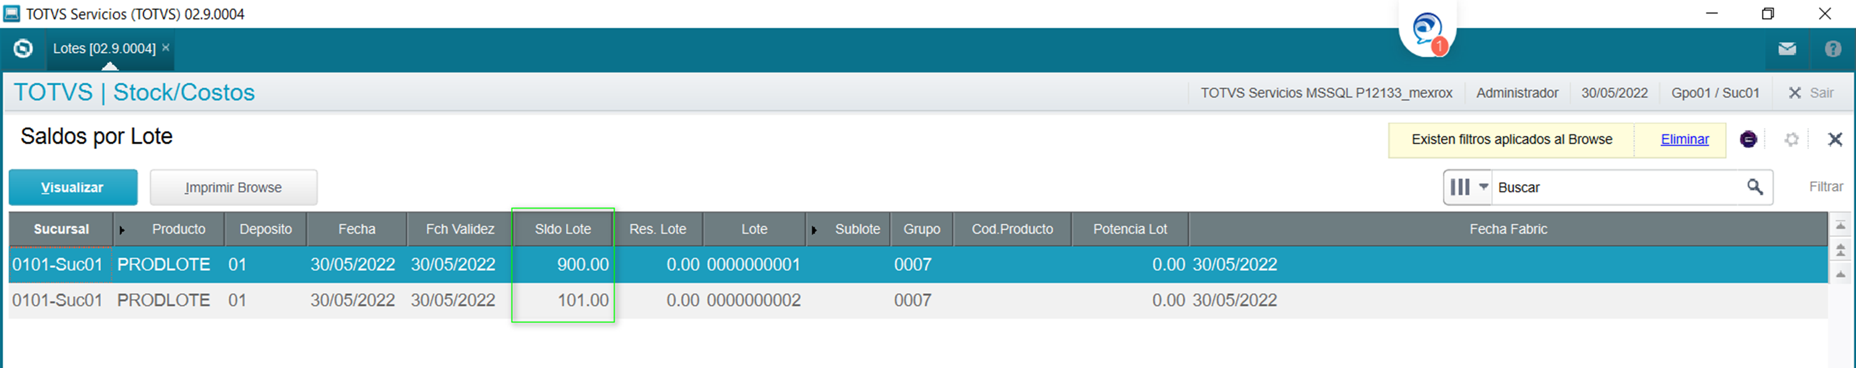This screenshot has width=1856, height=368.
Task: Close the Lotes [02.9.0004] tab
Action: click(x=166, y=48)
